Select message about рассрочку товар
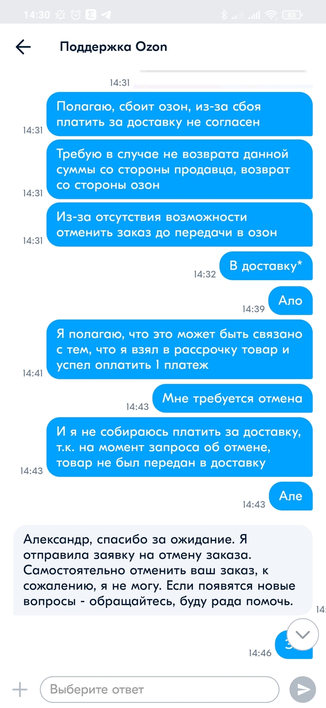 179,350
